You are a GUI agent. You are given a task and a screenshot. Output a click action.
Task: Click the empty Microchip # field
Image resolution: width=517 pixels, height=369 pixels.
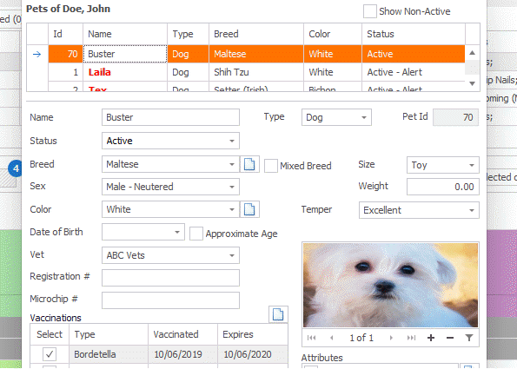170,300
